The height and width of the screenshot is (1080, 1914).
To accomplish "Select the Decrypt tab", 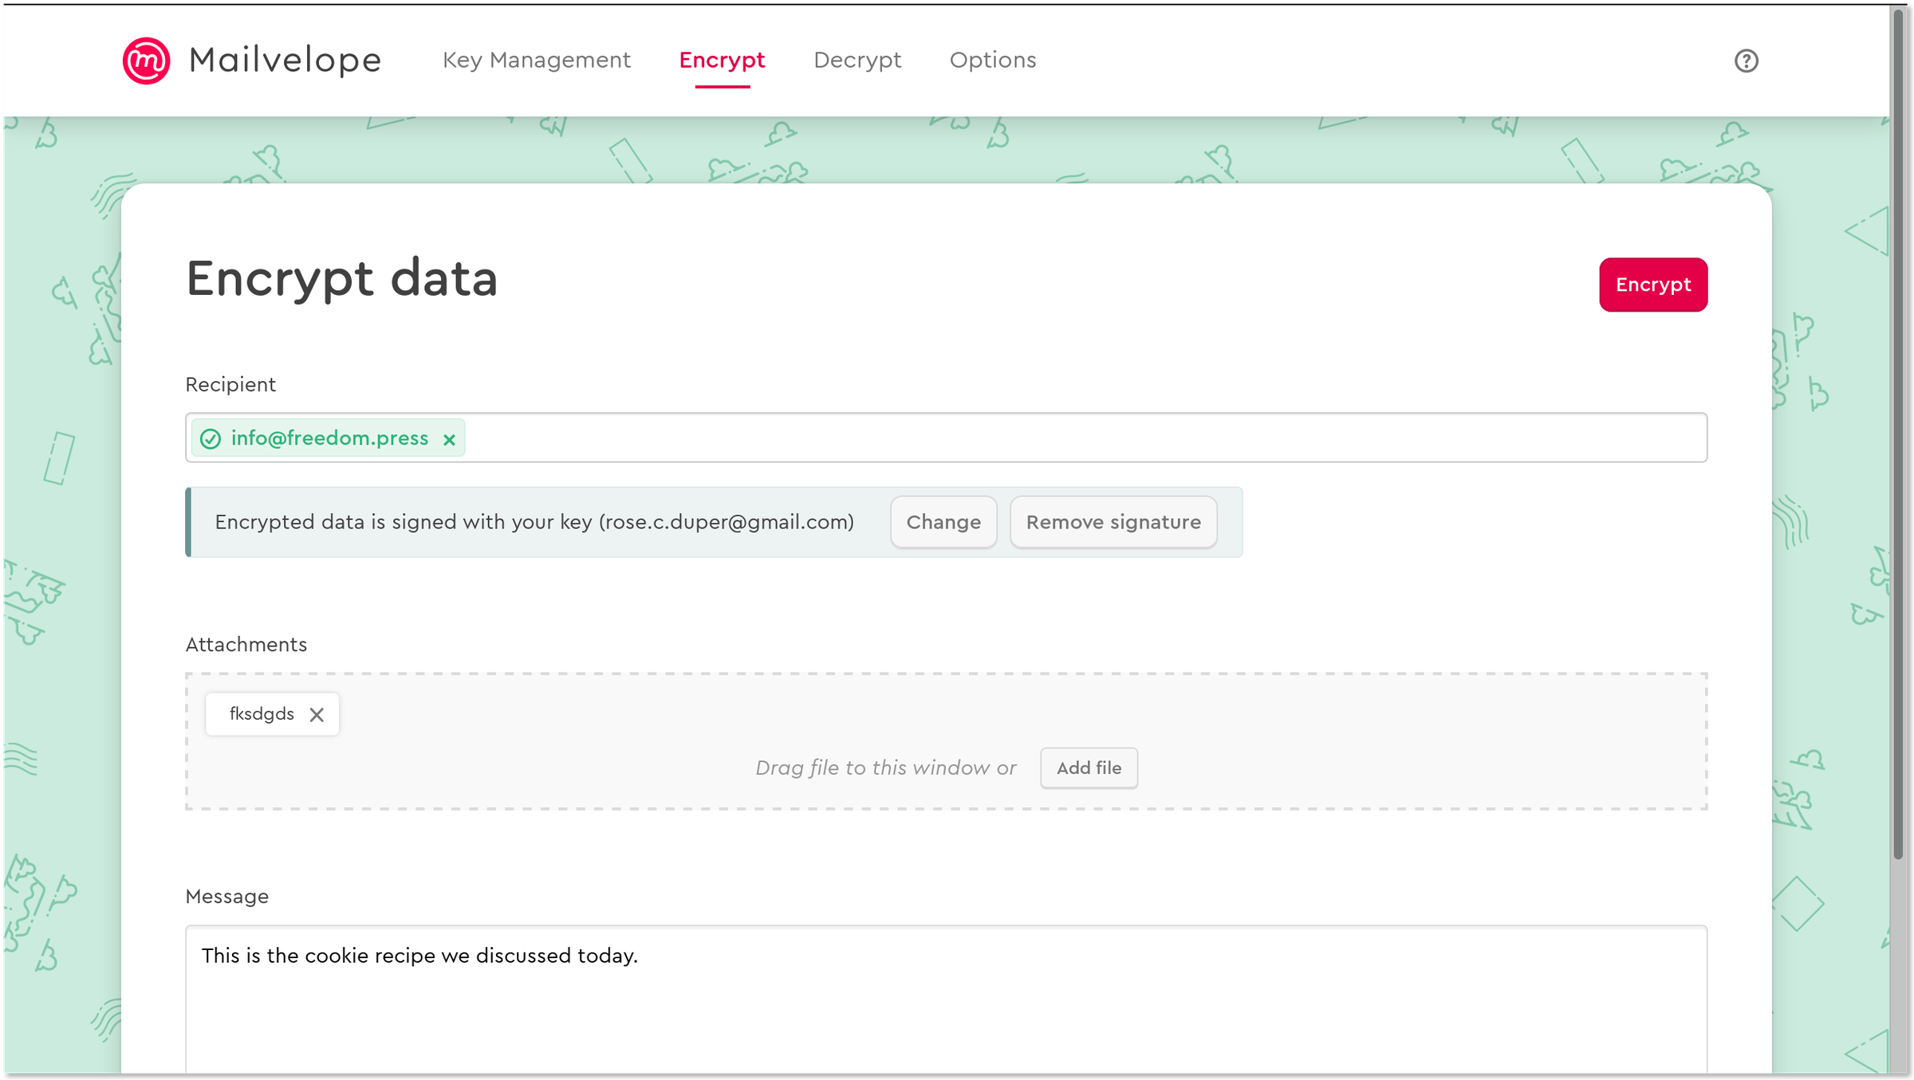I will [857, 60].
